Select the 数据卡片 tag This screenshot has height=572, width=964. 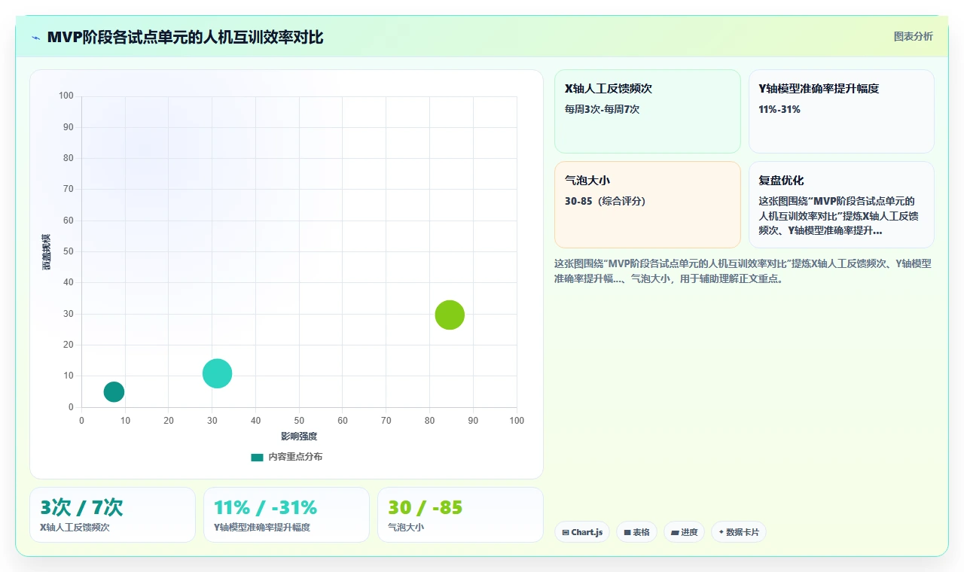point(738,532)
